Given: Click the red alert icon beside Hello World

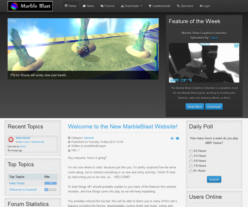Looking at the screenshot, I should pyautogui.click(x=11, y=140).
